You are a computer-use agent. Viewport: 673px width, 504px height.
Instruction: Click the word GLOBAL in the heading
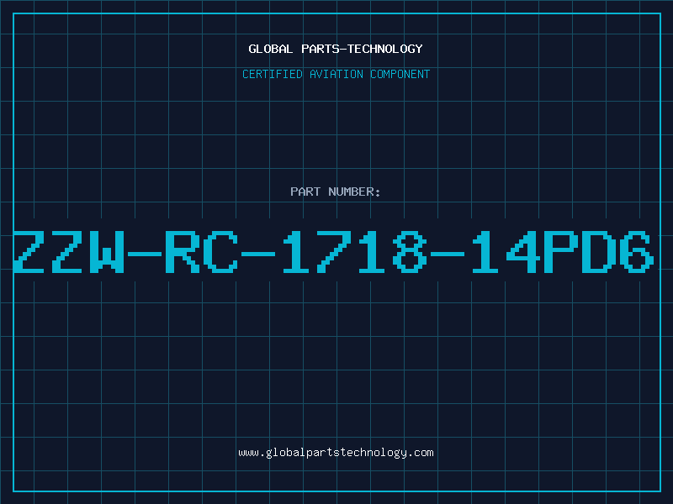pos(271,49)
